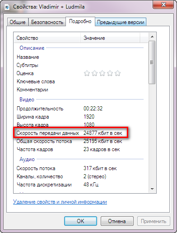Click the file icon in title bar
This screenshot has height=233, width=177.
tap(7, 7)
